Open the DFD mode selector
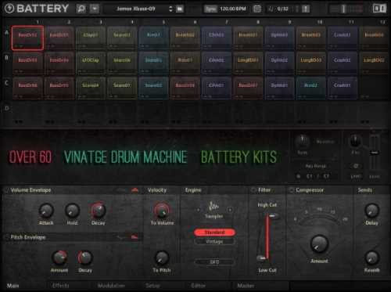Screen dimensions: 391x292 coord(214,261)
